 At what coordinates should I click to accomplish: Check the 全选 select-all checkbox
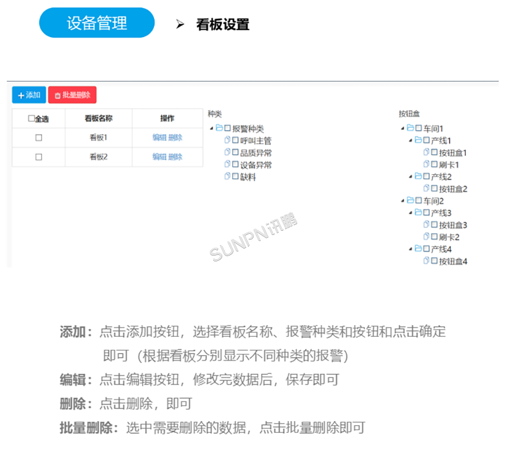tap(31, 119)
